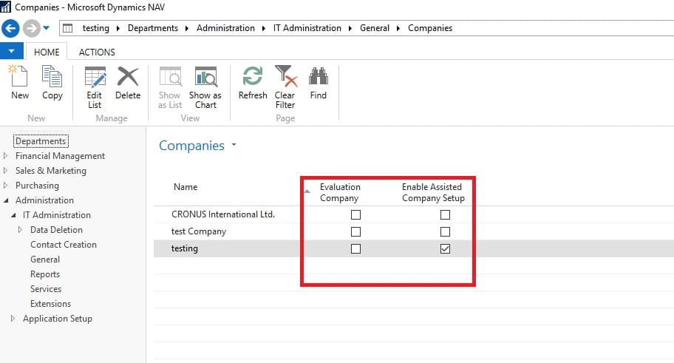Collapse the Administration tree node
Image resolution: width=674 pixels, height=363 pixels.
[6, 200]
